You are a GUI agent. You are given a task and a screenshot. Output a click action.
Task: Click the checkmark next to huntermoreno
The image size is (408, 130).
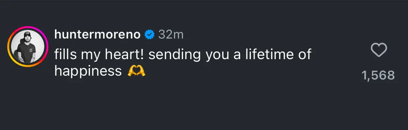tap(149, 35)
